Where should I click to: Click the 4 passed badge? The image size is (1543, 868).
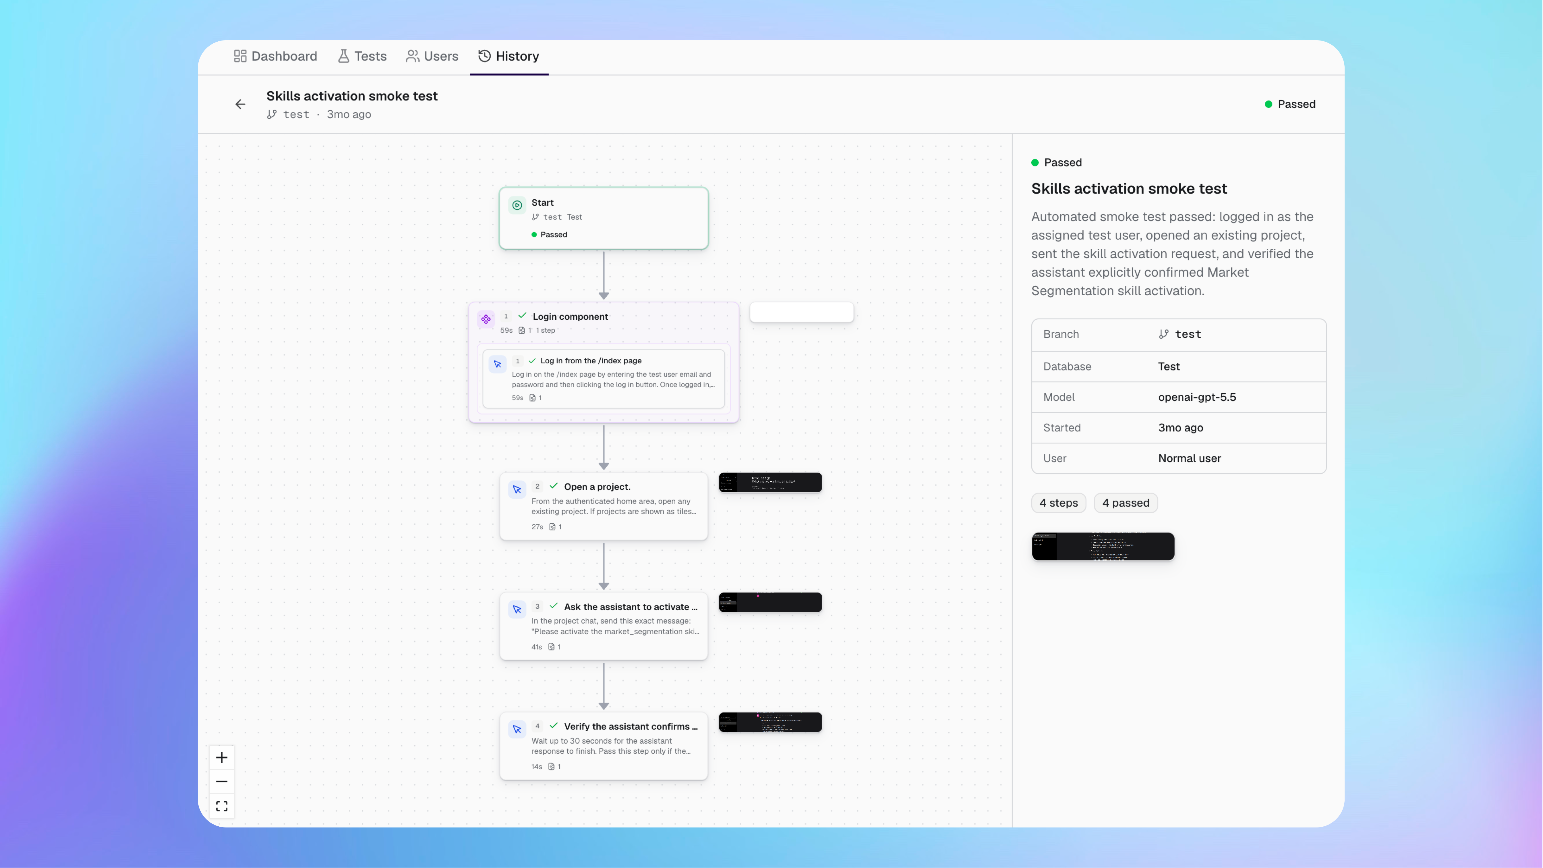pos(1126,503)
